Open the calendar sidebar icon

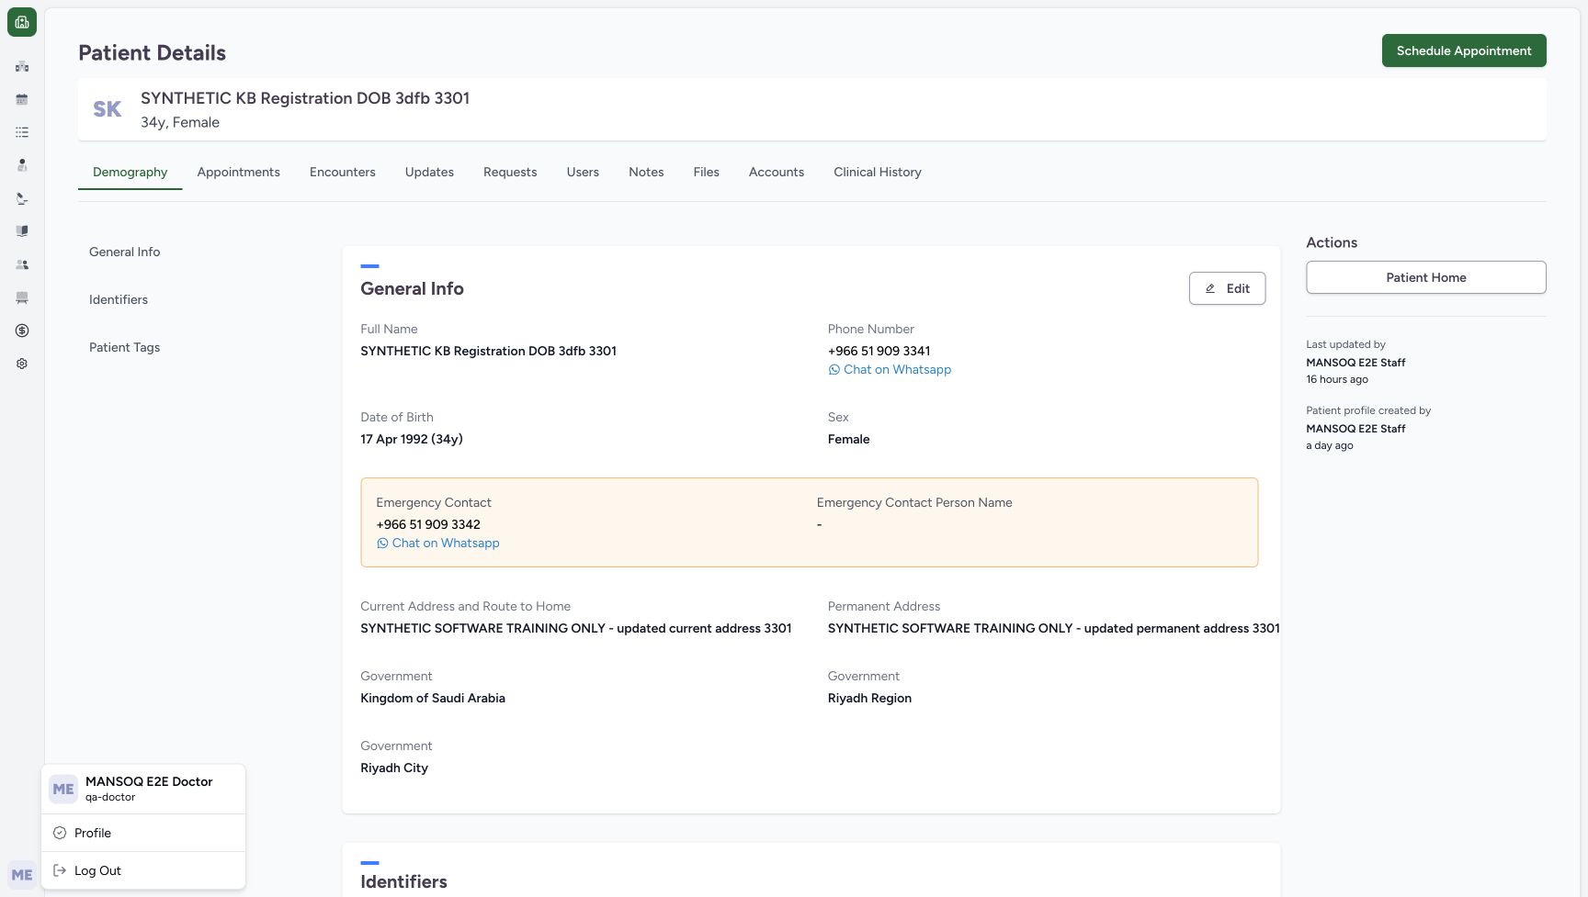(x=22, y=99)
